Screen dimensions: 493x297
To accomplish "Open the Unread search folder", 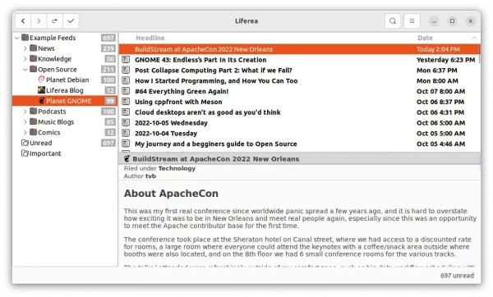I will [40, 143].
